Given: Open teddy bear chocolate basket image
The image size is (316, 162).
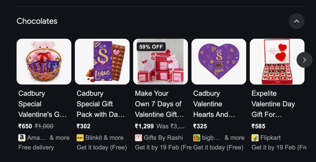Looking at the screenshot, I should (x=44, y=61).
